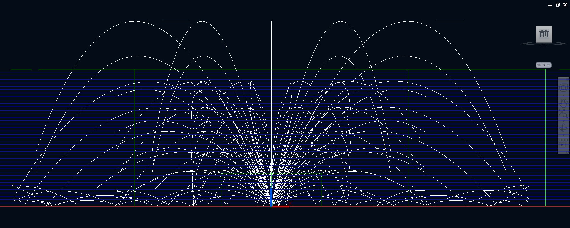
Task: Expand the zoom options arrow
Action: point(563,121)
